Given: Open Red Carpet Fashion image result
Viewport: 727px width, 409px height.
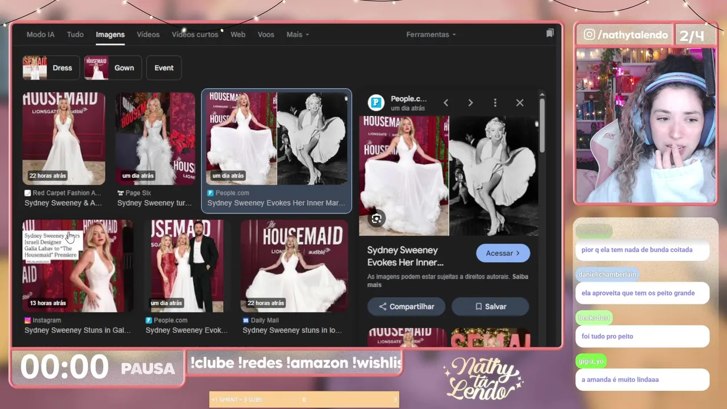Looking at the screenshot, I should pyautogui.click(x=64, y=139).
